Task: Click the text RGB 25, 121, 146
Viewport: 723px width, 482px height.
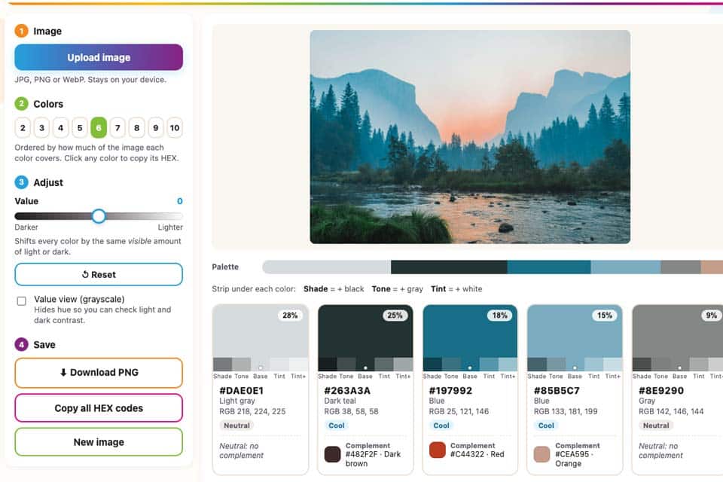Action: [x=459, y=411]
